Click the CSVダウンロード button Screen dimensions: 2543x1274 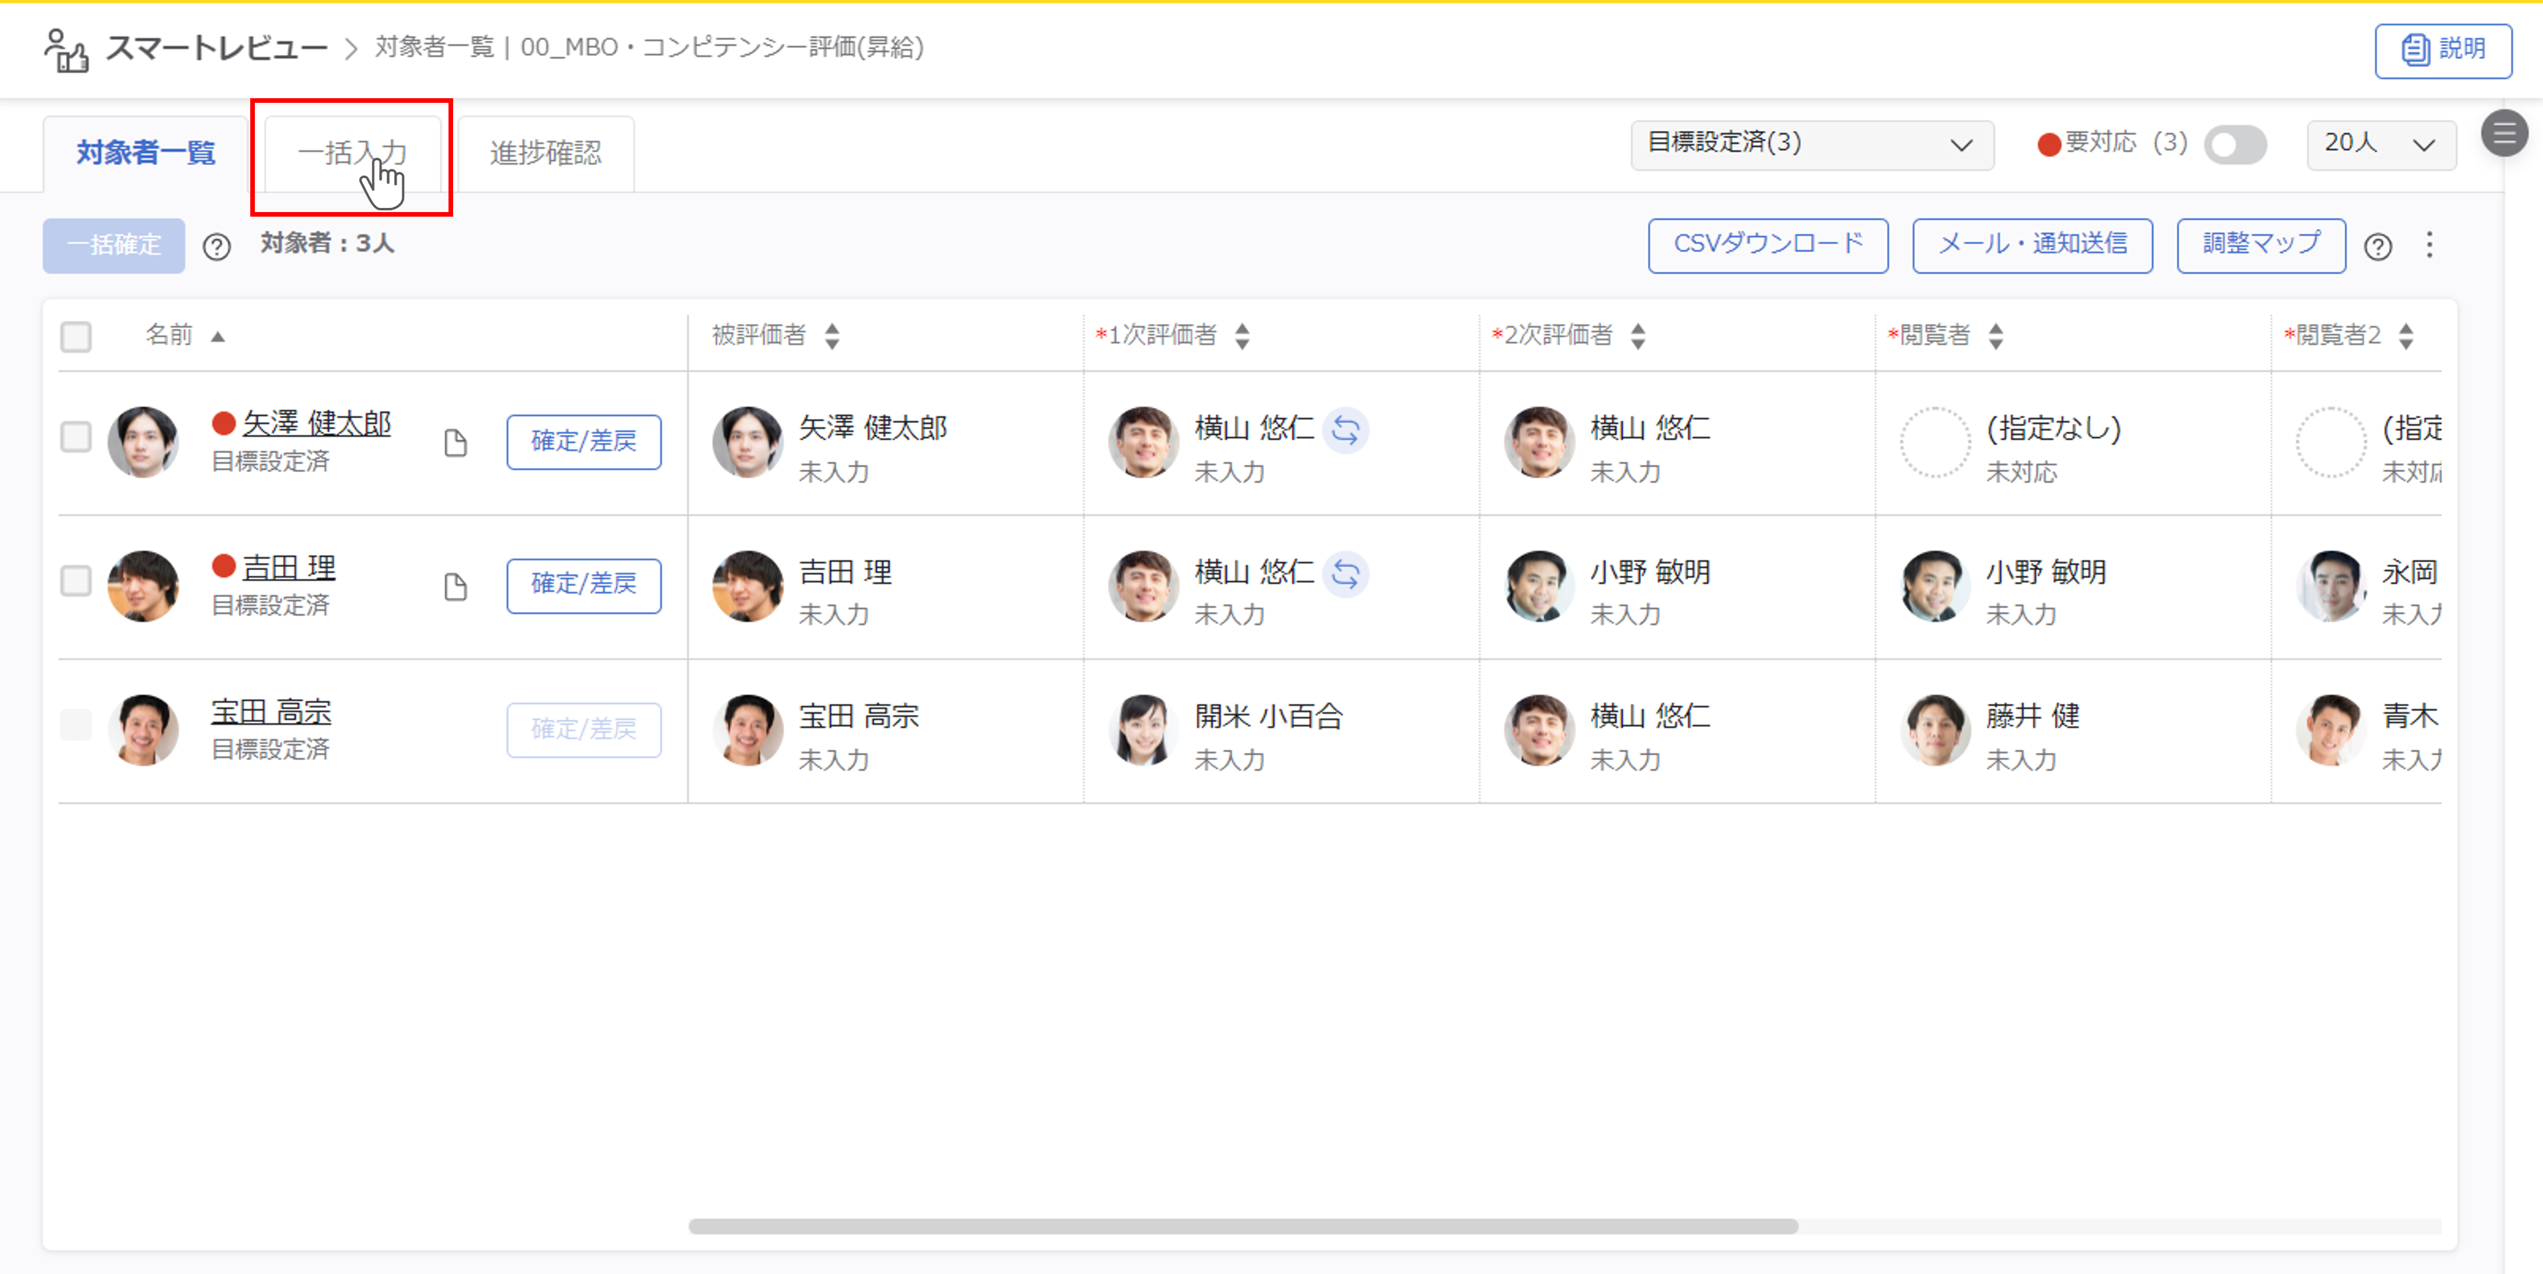click(1767, 245)
